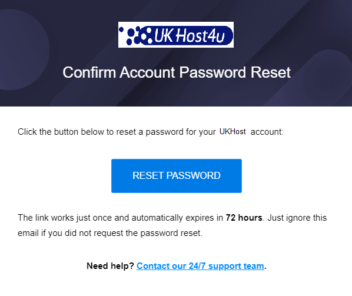Select the Confirm Account Password Reset heading

click(x=177, y=72)
